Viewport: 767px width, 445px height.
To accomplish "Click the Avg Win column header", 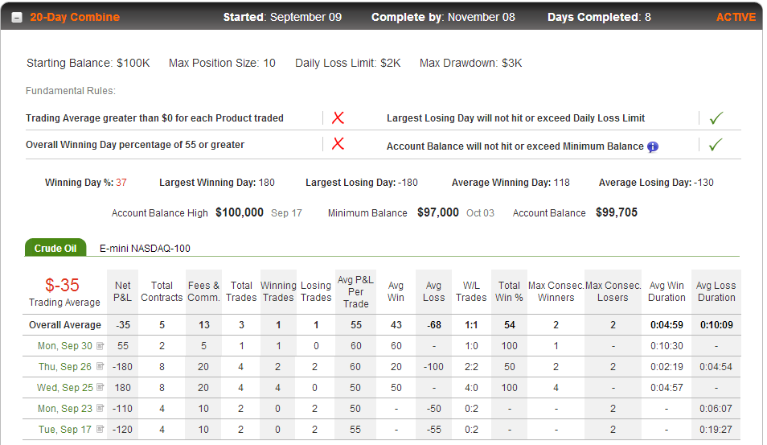I will (x=396, y=291).
